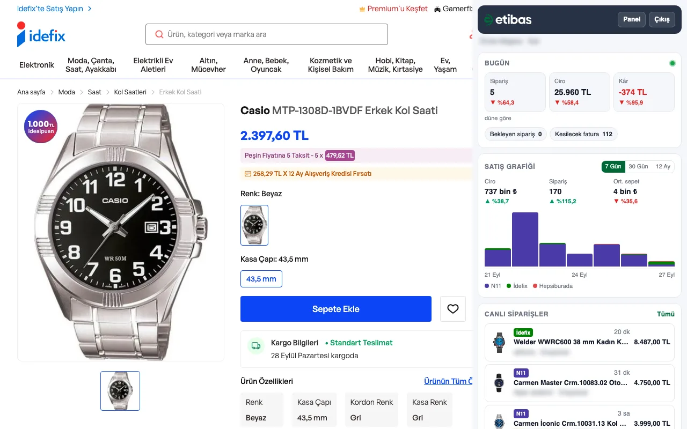Select the Beyaz color watch swatch

[x=254, y=225]
